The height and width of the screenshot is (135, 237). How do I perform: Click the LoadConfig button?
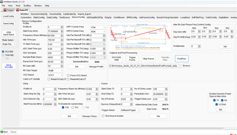click(9, 16)
